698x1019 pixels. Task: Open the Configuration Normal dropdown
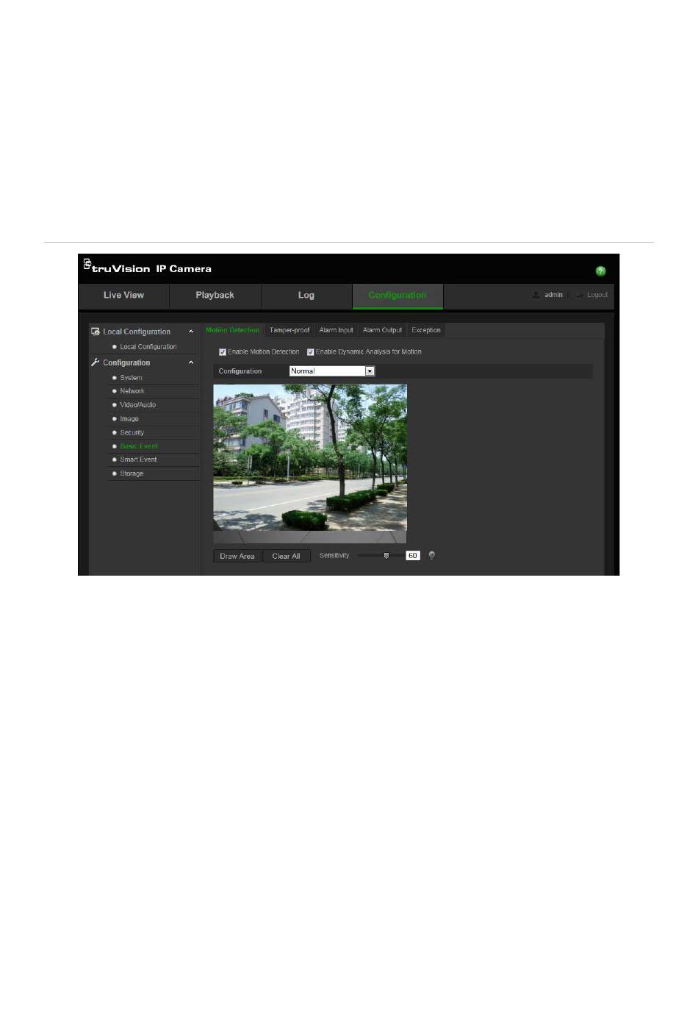(x=332, y=371)
